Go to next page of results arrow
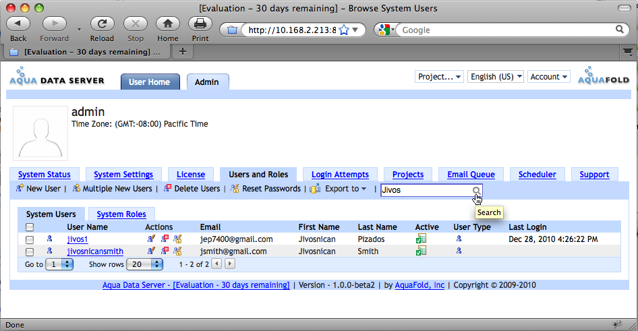 [x=230, y=264]
